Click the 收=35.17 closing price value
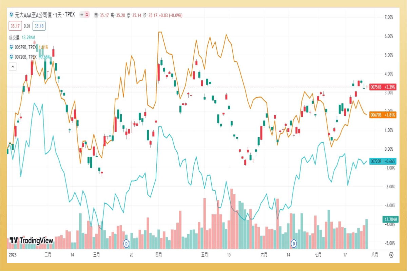The height and width of the screenshot is (271, 407). click(x=150, y=15)
